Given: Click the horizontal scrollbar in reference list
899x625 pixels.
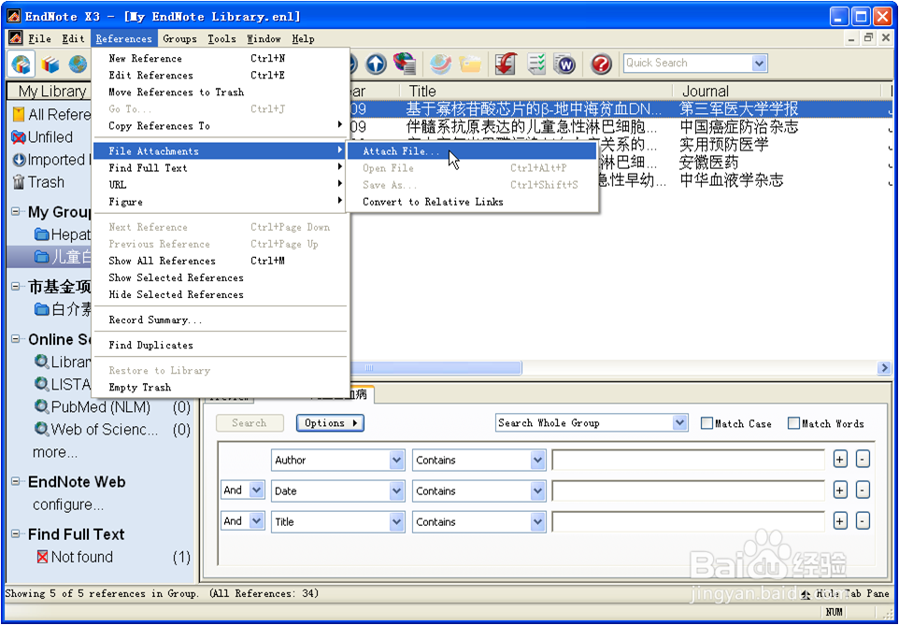Looking at the screenshot, I should pos(435,367).
